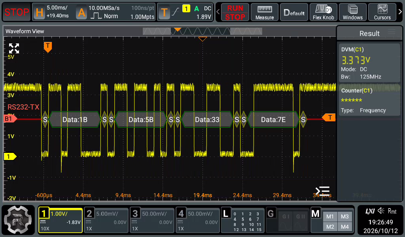405x237 pixels.
Task: Click the decoded Data:5B packet
Action: pos(141,120)
